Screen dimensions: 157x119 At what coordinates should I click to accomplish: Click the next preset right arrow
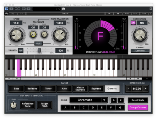point(118,14)
